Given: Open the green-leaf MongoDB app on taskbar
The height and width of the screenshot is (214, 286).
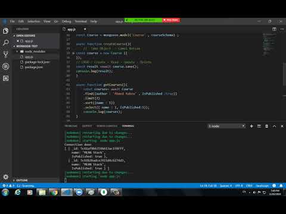Looking at the screenshot, I should [104, 192].
